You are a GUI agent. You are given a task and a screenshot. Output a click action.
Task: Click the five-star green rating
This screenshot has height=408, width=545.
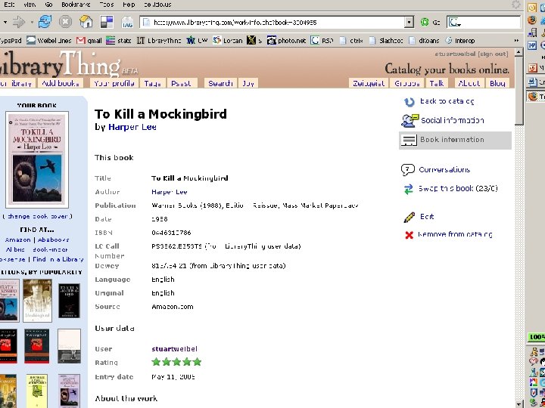pyautogui.click(x=176, y=362)
